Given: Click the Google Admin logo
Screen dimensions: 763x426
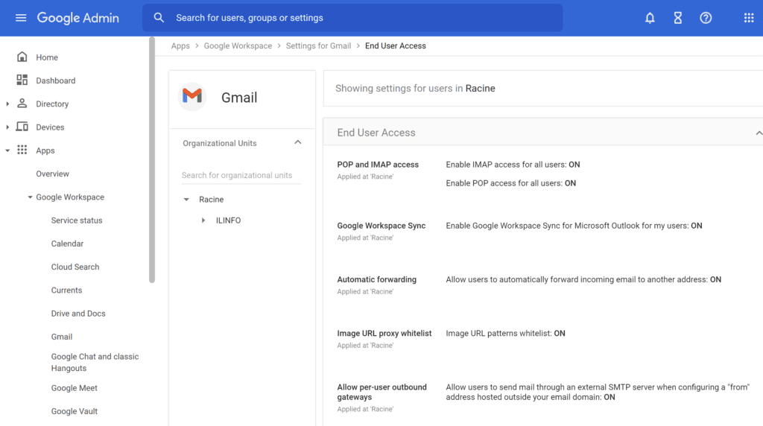Looking at the screenshot, I should [77, 18].
